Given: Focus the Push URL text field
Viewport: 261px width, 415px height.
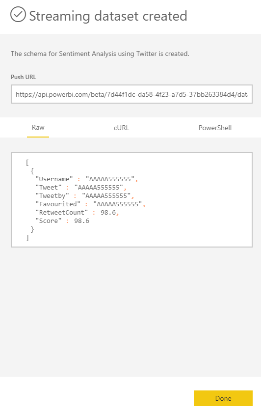Looking at the screenshot, I should point(131,94).
